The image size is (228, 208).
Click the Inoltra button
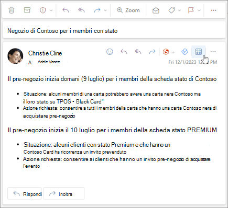tap(64, 194)
